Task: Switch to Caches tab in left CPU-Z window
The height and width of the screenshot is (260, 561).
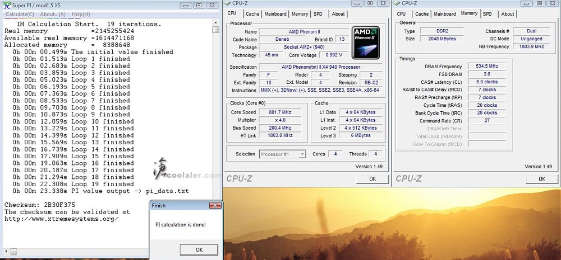Action: [x=252, y=14]
